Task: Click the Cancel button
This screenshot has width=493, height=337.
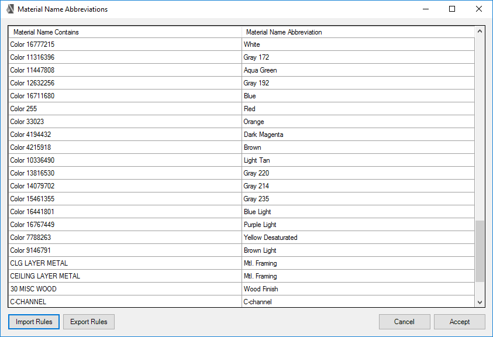Action: point(404,322)
